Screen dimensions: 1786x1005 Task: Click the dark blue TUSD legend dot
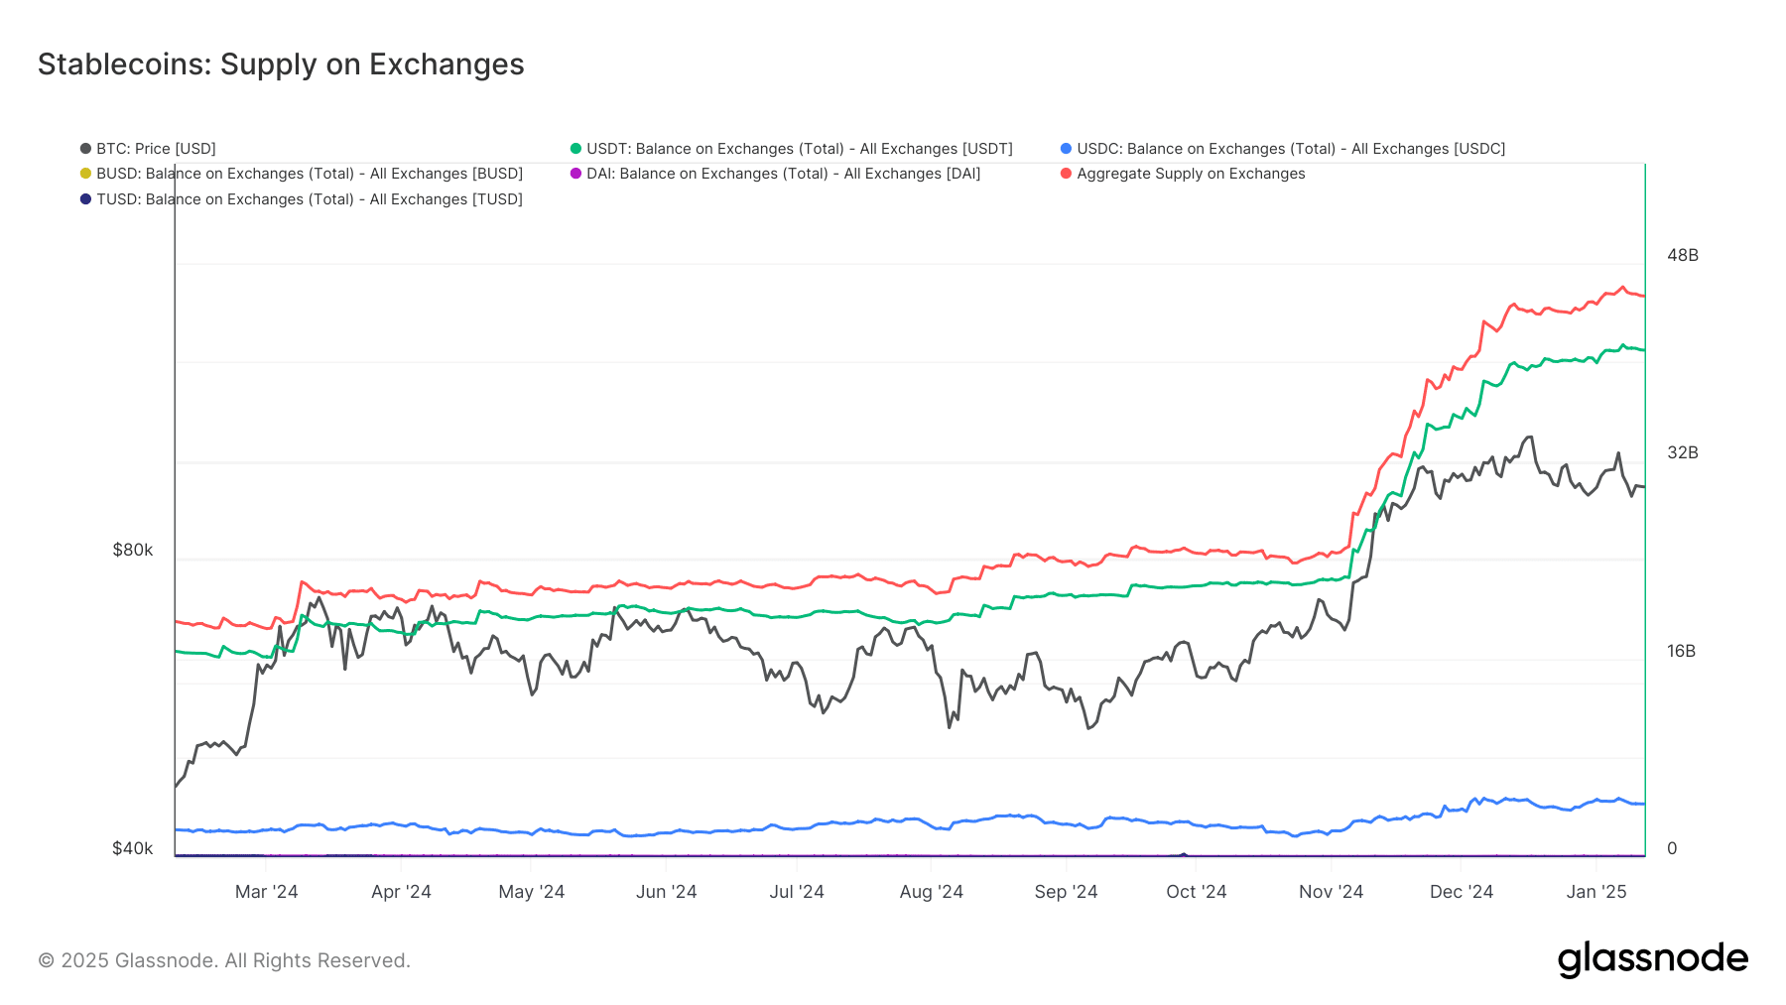[85, 199]
